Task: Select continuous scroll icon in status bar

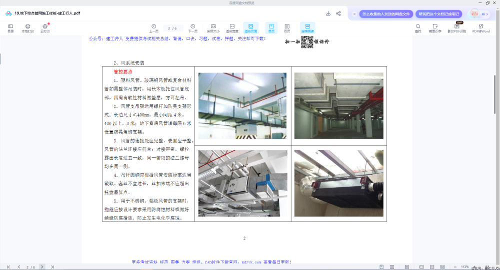Action: pos(407,267)
